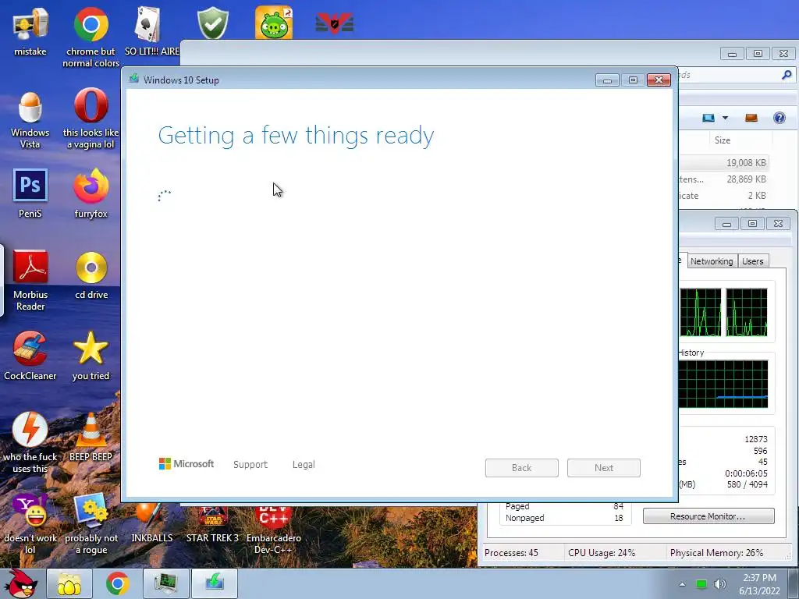Open the Bad Piggies desktop icon

[x=274, y=23]
